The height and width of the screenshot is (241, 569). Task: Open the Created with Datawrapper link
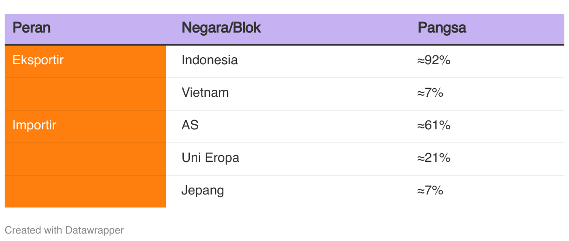[64, 230]
